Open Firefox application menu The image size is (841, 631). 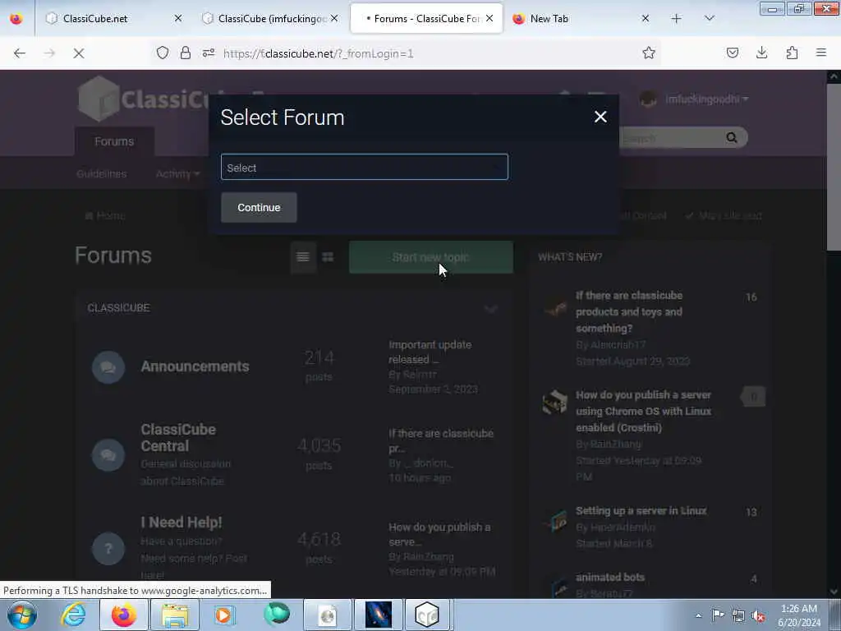pyautogui.click(x=820, y=53)
